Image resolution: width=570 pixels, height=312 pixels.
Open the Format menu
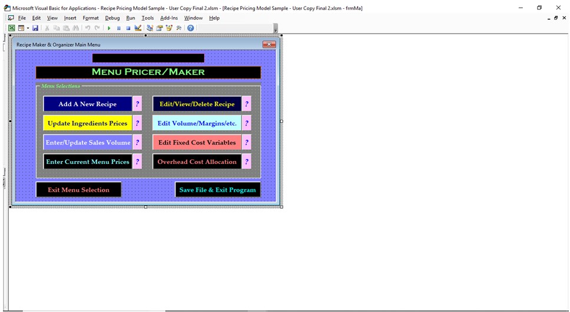click(91, 18)
